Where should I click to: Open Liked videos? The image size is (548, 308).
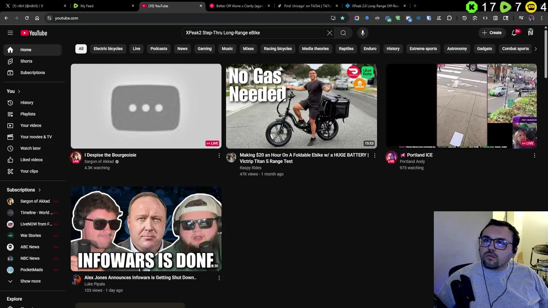coord(33,160)
